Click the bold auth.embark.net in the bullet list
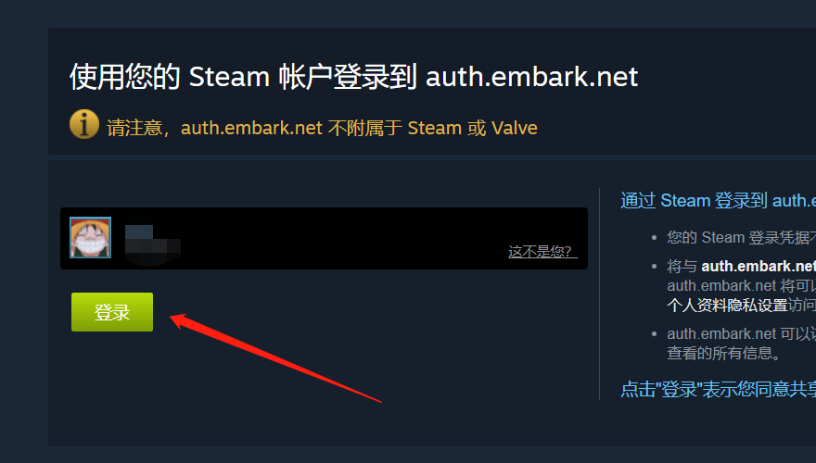The height and width of the screenshot is (463, 816). click(759, 266)
